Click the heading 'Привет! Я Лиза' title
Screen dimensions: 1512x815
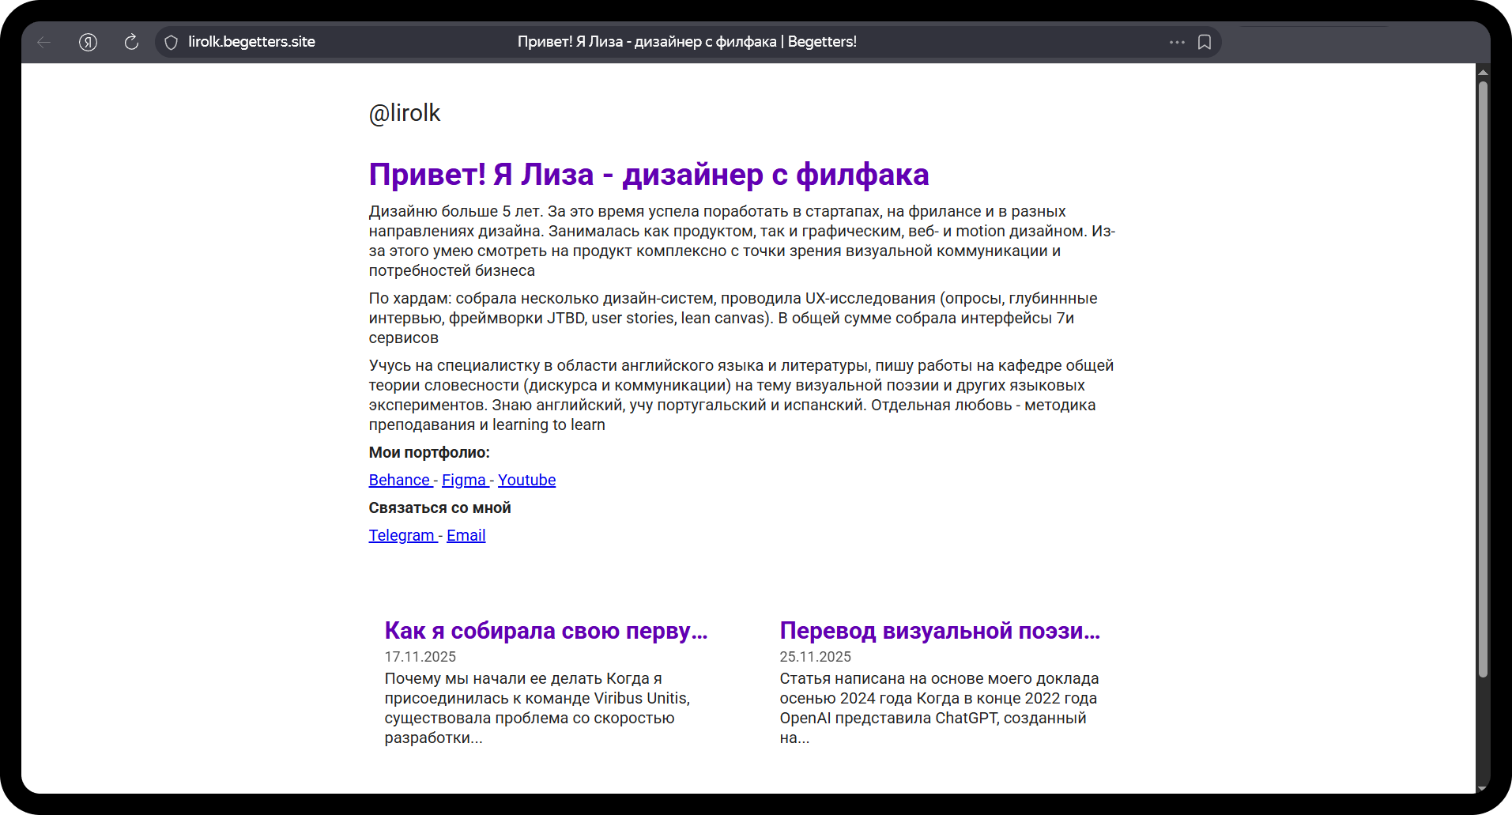pos(648,175)
